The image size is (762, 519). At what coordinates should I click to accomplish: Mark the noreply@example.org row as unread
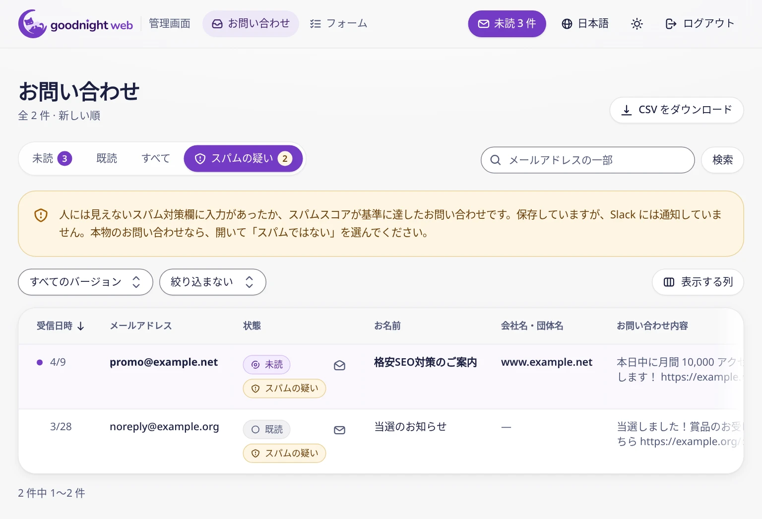[x=339, y=430]
